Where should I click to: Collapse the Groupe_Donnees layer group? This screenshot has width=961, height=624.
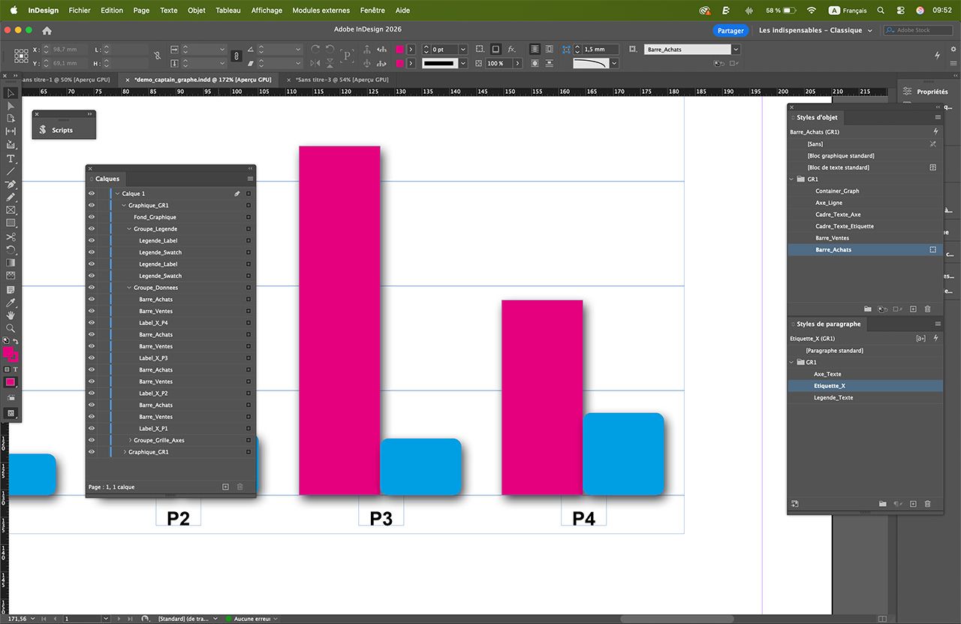(129, 288)
